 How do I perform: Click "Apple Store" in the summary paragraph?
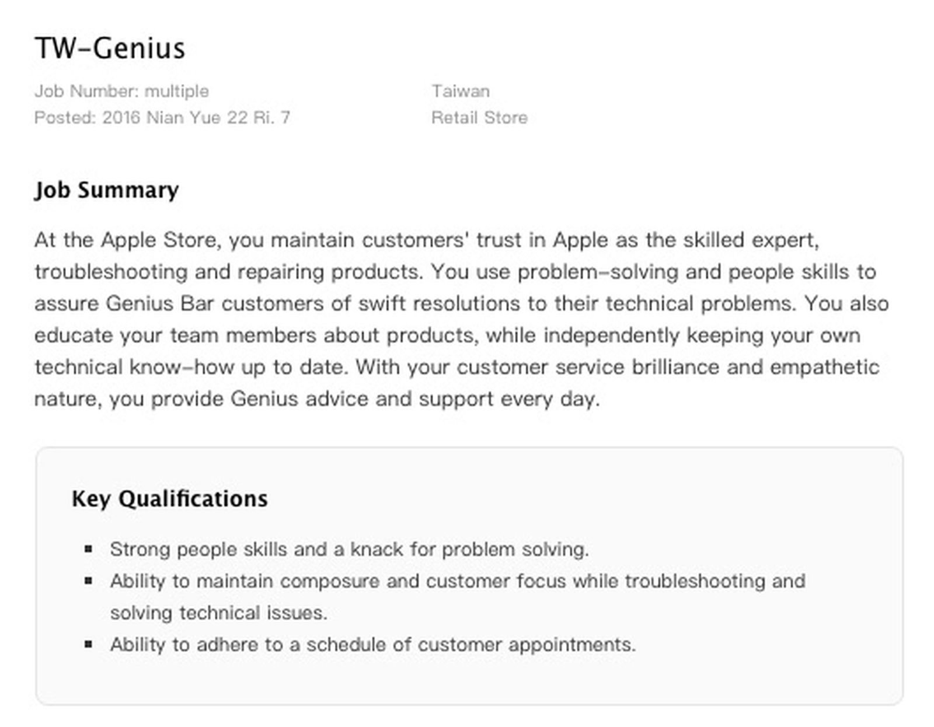[x=161, y=240]
